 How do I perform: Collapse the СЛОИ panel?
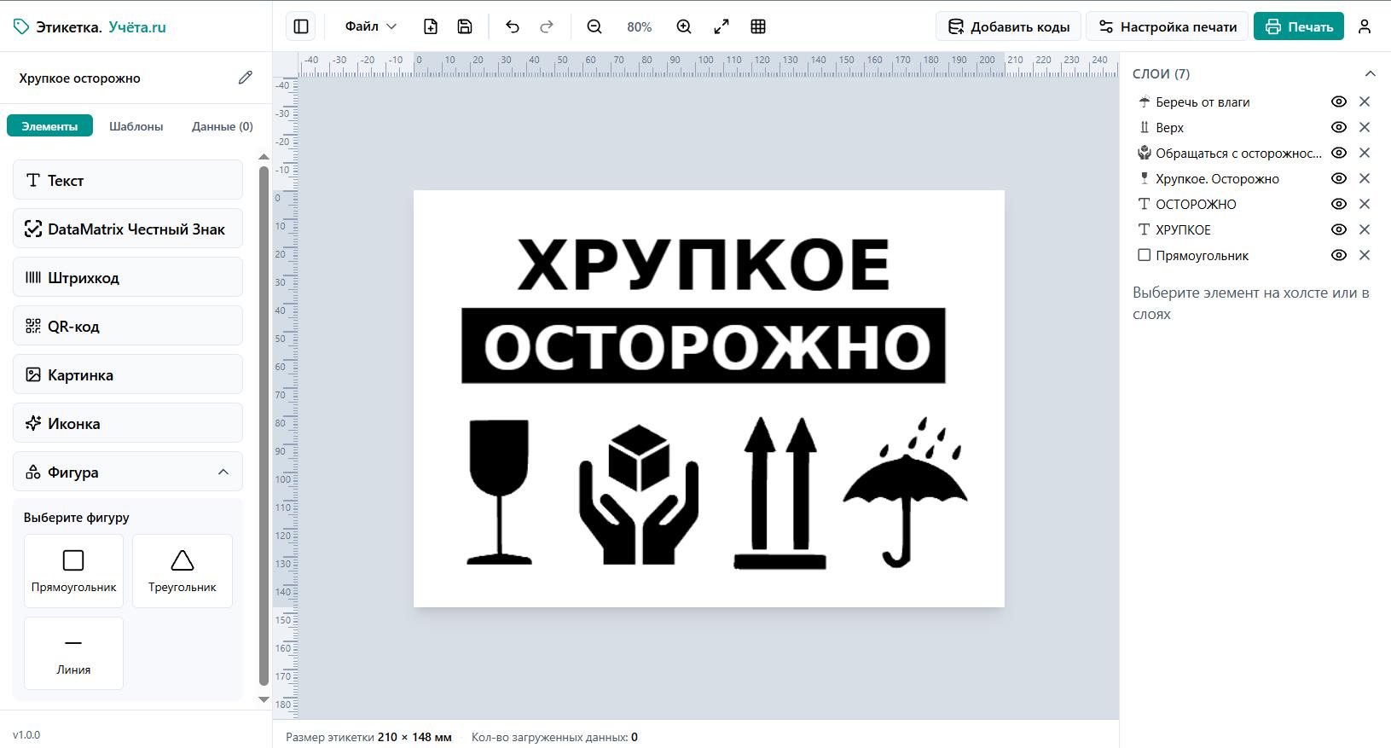pos(1370,73)
